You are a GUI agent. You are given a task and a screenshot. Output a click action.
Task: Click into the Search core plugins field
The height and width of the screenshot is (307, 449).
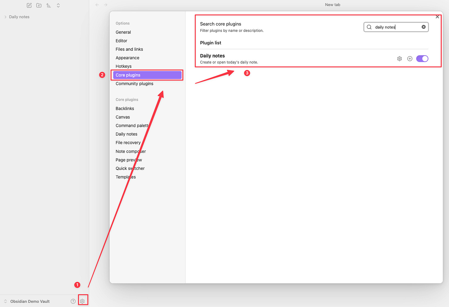(x=396, y=27)
